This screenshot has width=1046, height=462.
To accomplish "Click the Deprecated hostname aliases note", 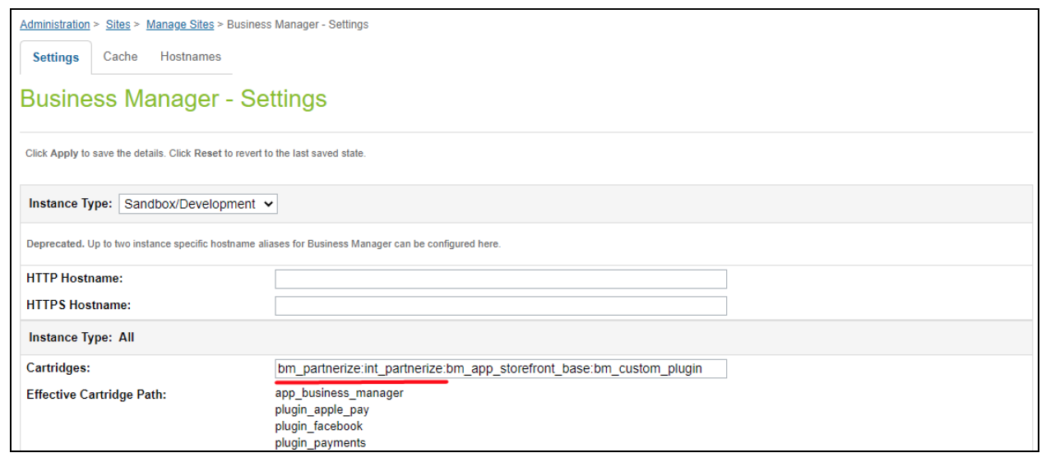I will (x=263, y=244).
